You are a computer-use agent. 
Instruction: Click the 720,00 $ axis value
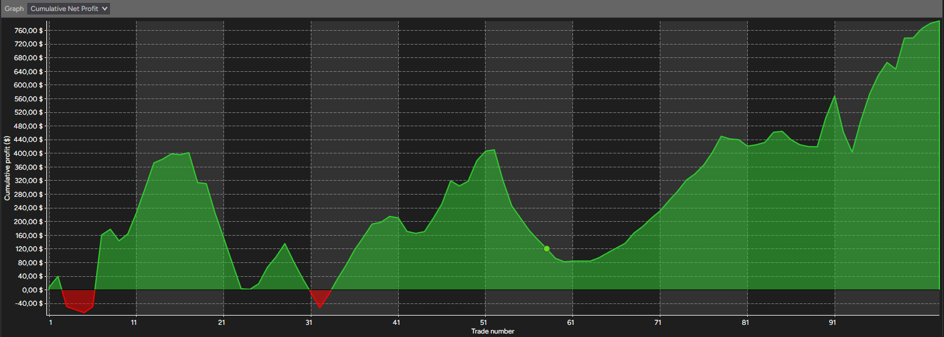click(28, 44)
